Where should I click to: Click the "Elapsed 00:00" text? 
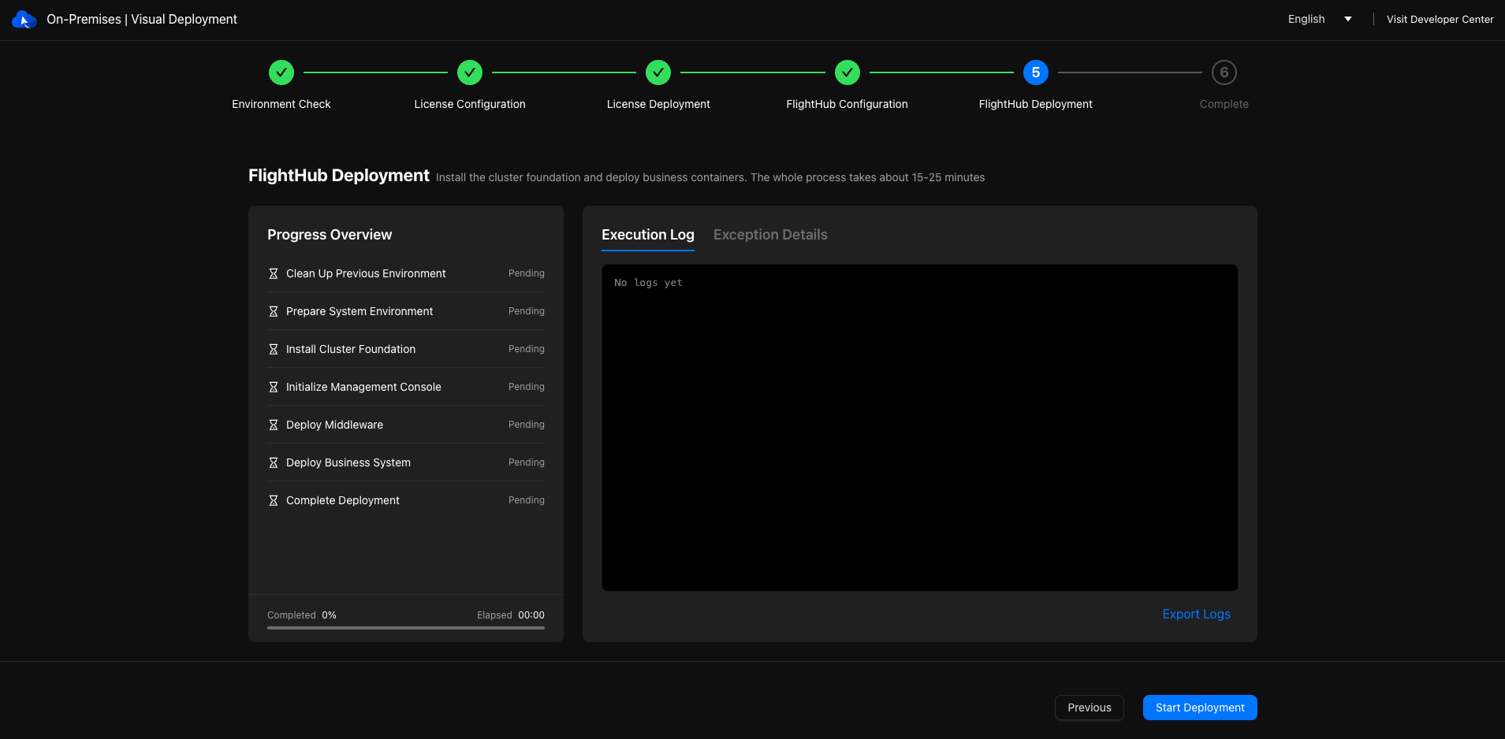pos(511,615)
